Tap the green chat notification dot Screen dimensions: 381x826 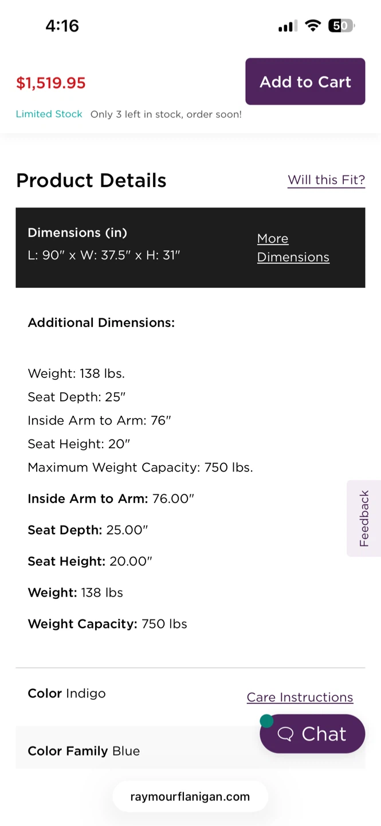click(266, 721)
